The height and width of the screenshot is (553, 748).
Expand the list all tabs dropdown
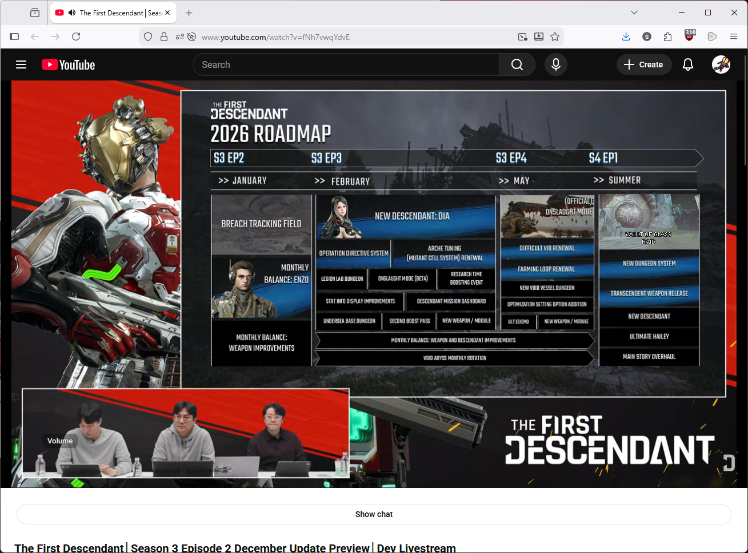pyautogui.click(x=634, y=13)
